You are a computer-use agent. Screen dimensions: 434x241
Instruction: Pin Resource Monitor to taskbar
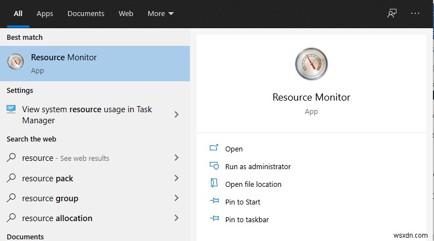pos(247,219)
